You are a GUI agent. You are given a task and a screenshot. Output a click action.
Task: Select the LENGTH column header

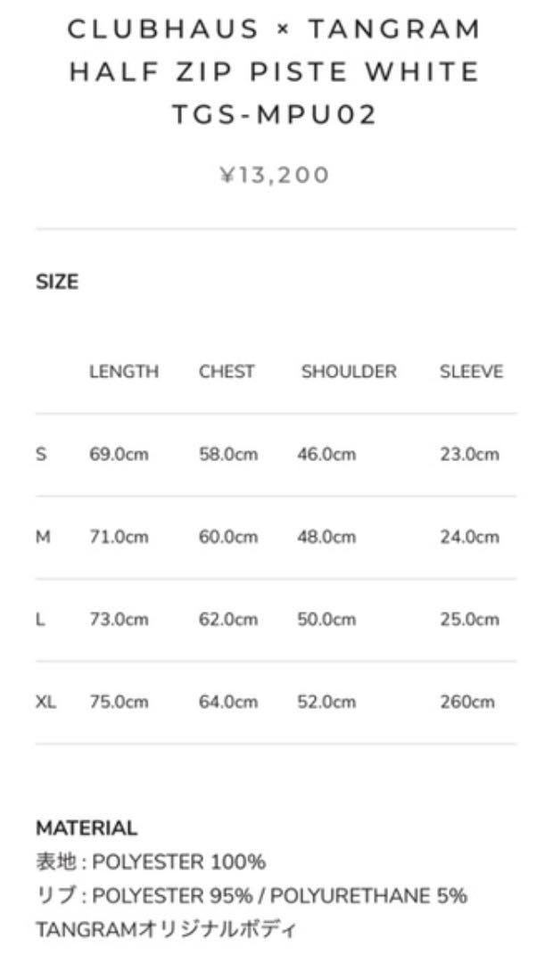124,372
